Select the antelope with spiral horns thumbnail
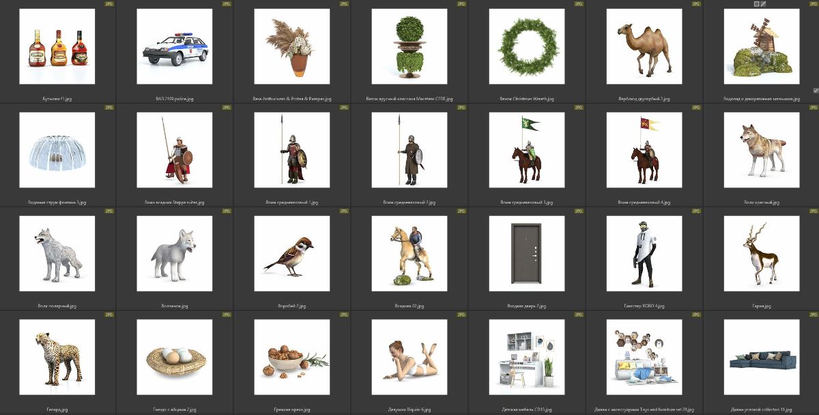This screenshot has width=819, height=415. 762,253
